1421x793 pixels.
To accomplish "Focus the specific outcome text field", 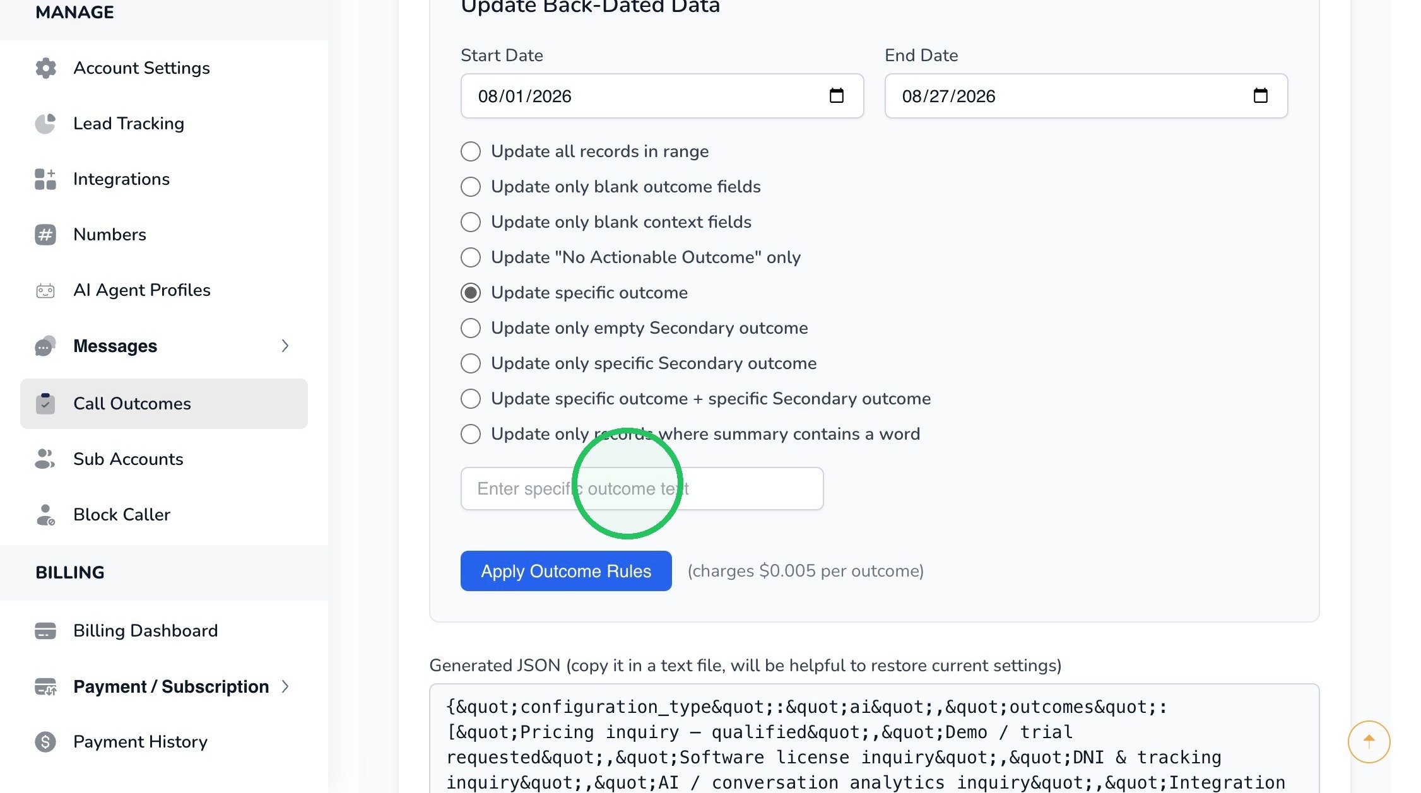I will (x=642, y=488).
